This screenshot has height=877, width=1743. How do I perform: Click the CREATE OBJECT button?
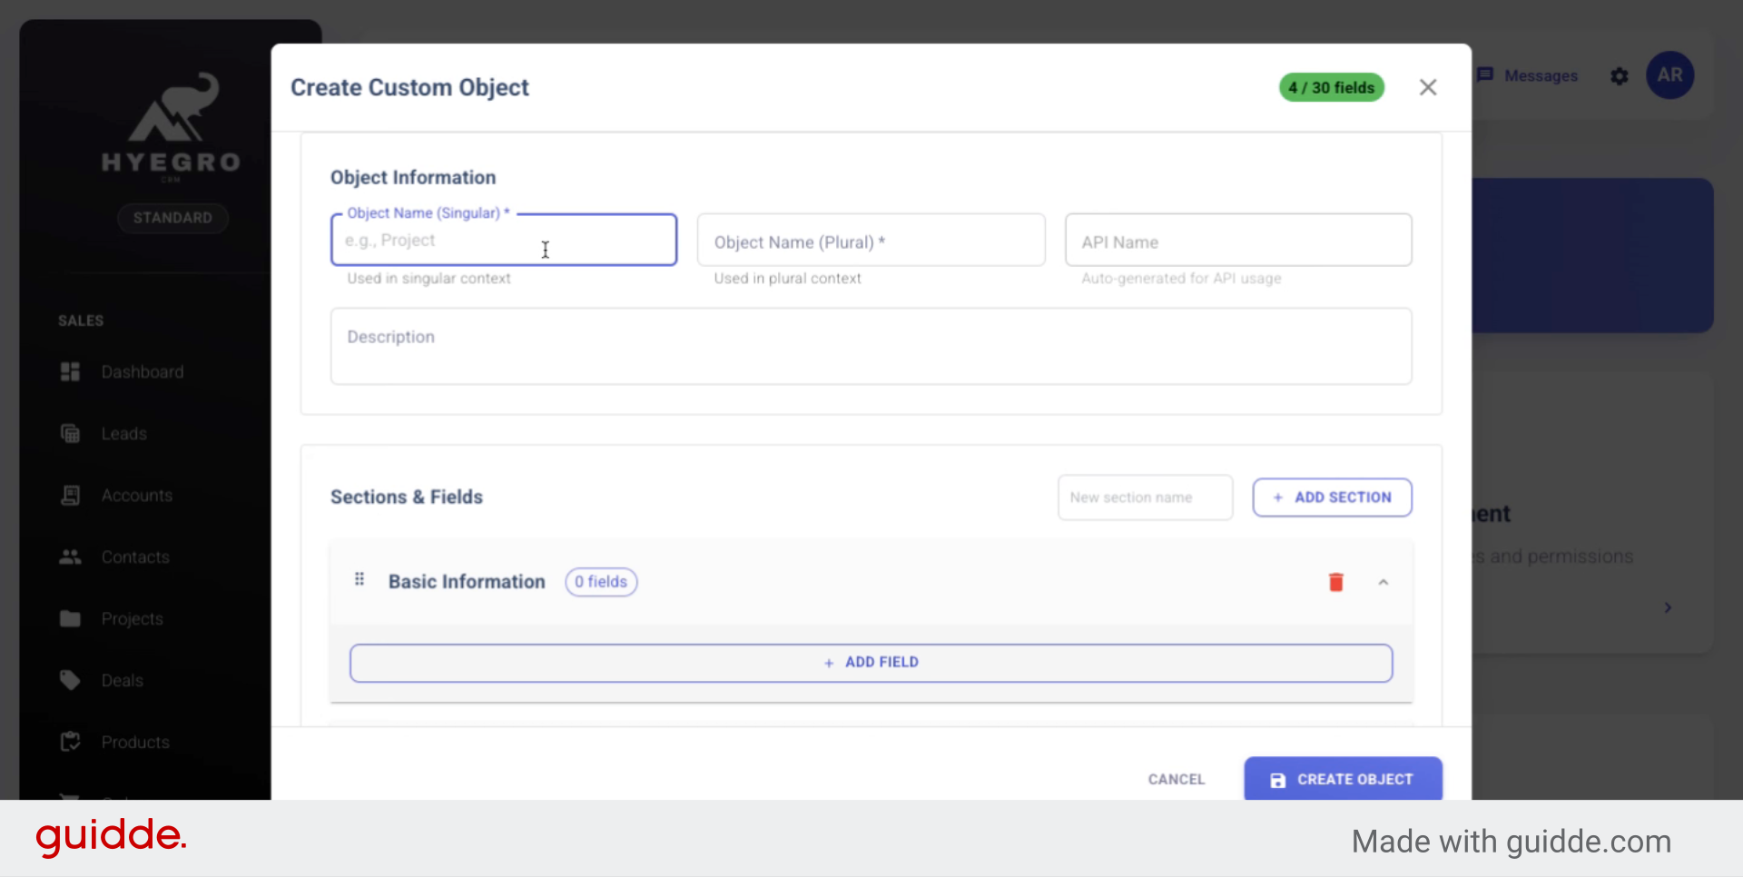click(x=1343, y=779)
